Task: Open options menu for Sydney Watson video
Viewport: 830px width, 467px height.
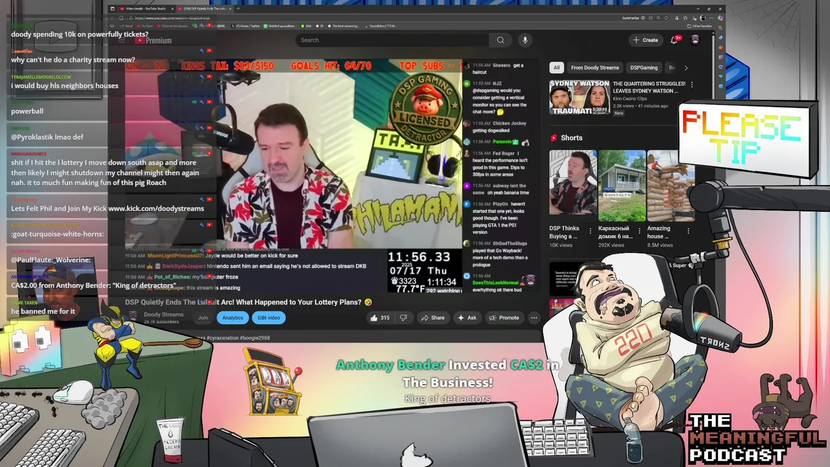Action: [x=692, y=84]
